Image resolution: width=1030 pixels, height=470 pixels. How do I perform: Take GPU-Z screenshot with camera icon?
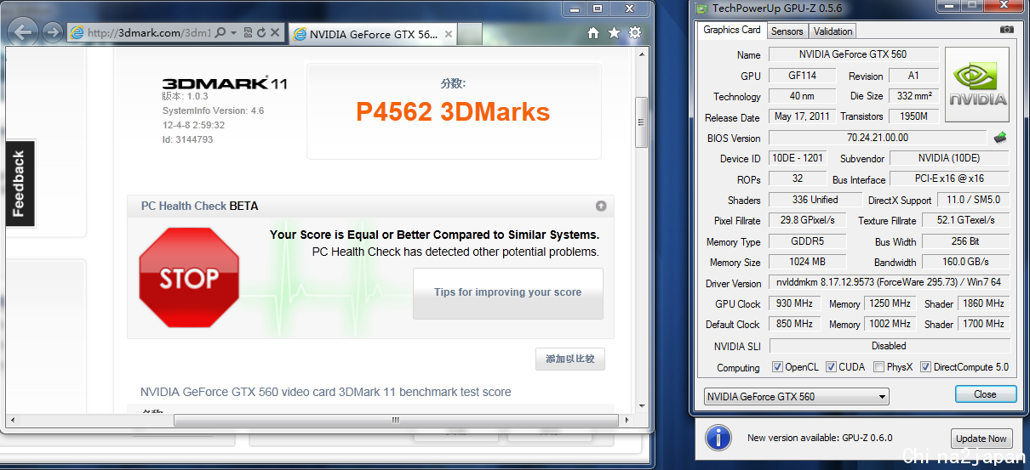[1007, 29]
